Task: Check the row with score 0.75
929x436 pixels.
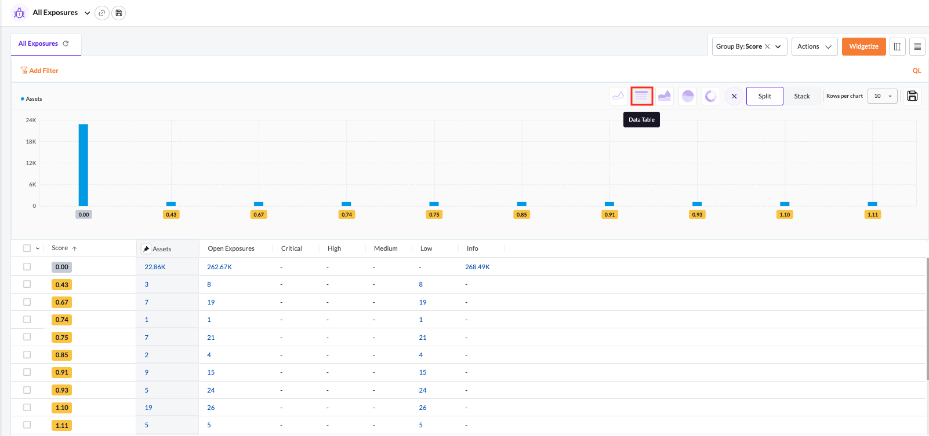Action: coord(27,337)
